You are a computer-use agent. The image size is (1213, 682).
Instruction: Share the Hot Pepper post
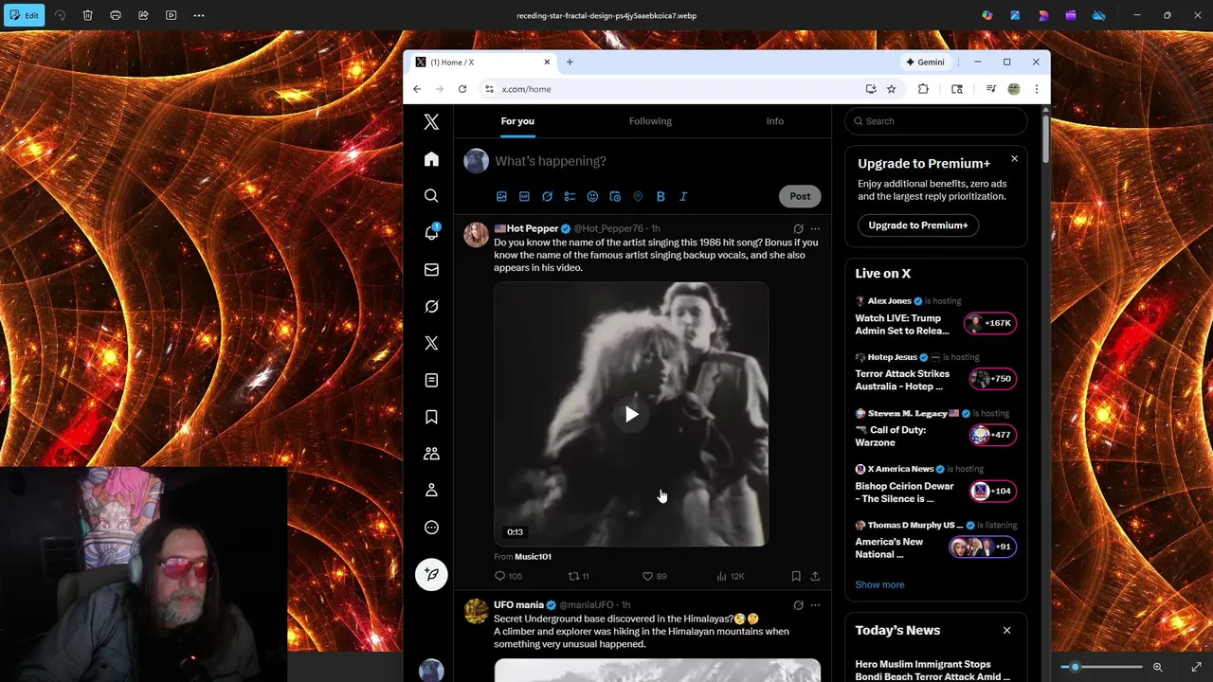click(815, 576)
